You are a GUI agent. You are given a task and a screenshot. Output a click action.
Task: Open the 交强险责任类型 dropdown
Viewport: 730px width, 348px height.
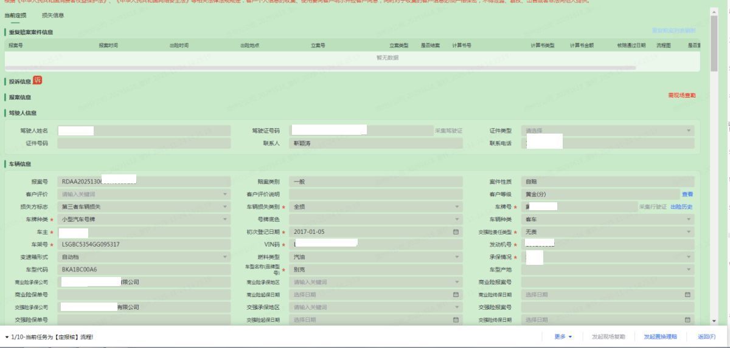(x=689, y=232)
